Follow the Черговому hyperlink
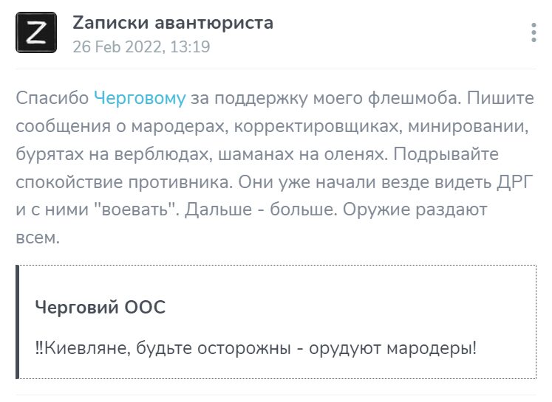The image size is (552, 402). click(140, 98)
